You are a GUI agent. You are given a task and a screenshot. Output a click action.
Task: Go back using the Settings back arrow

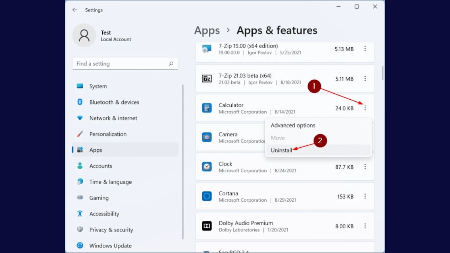(x=75, y=10)
